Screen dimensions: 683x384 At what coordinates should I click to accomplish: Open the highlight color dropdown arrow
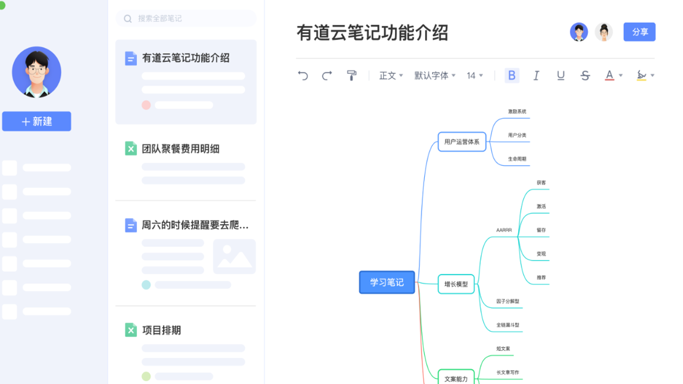(x=652, y=76)
